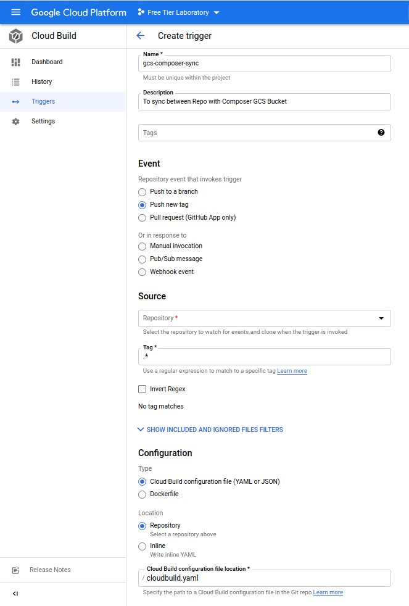
Task: Open the Free Tier Laboratory project selector
Action: tap(179, 12)
